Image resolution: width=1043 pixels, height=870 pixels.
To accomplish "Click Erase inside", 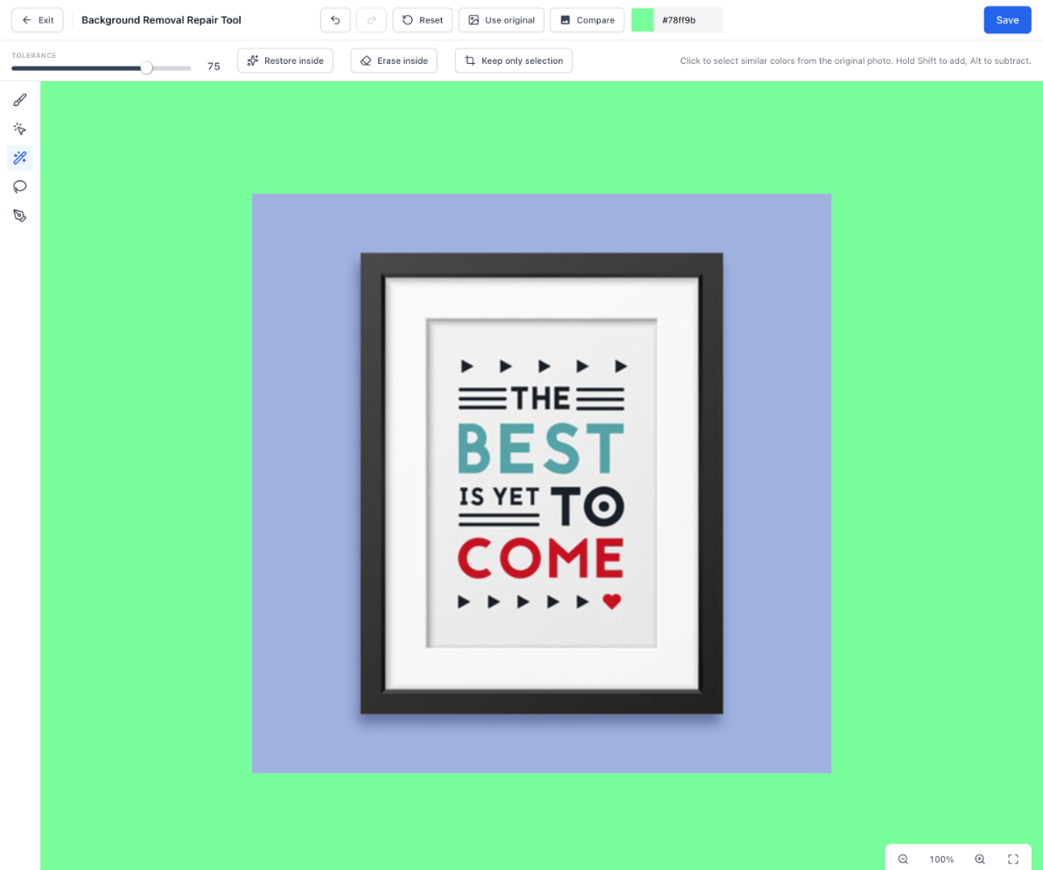I will point(394,60).
